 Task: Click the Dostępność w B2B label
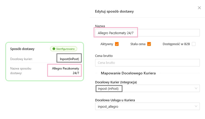click(x=176, y=44)
